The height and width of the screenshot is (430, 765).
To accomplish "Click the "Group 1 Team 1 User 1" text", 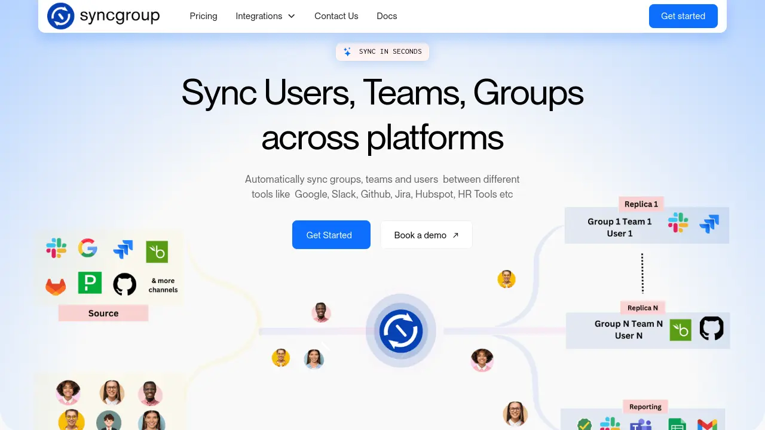I will tap(620, 228).
